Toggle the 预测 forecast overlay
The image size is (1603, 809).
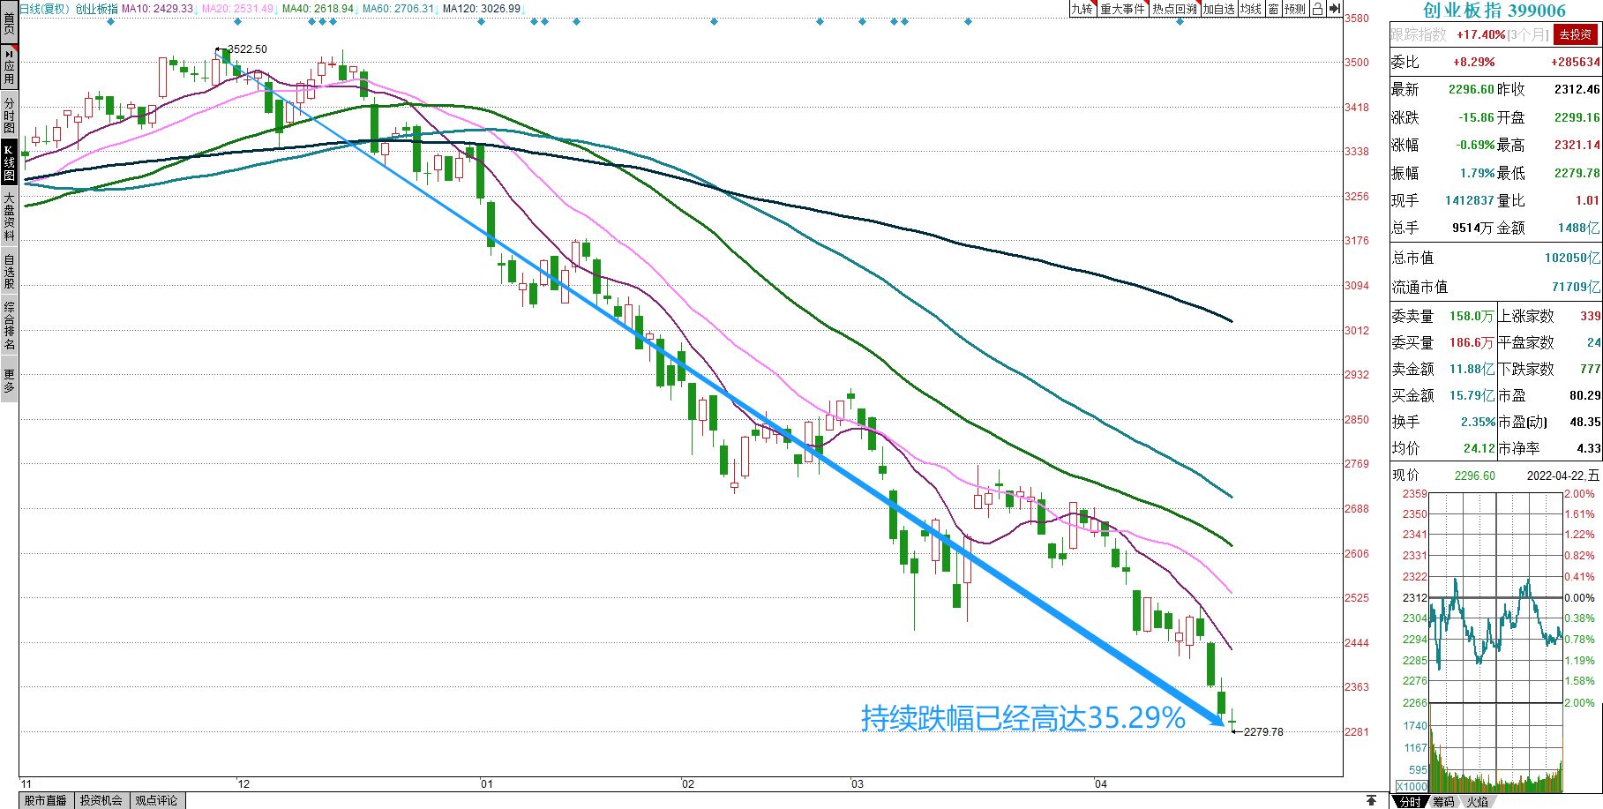(x=1294, y=9)
